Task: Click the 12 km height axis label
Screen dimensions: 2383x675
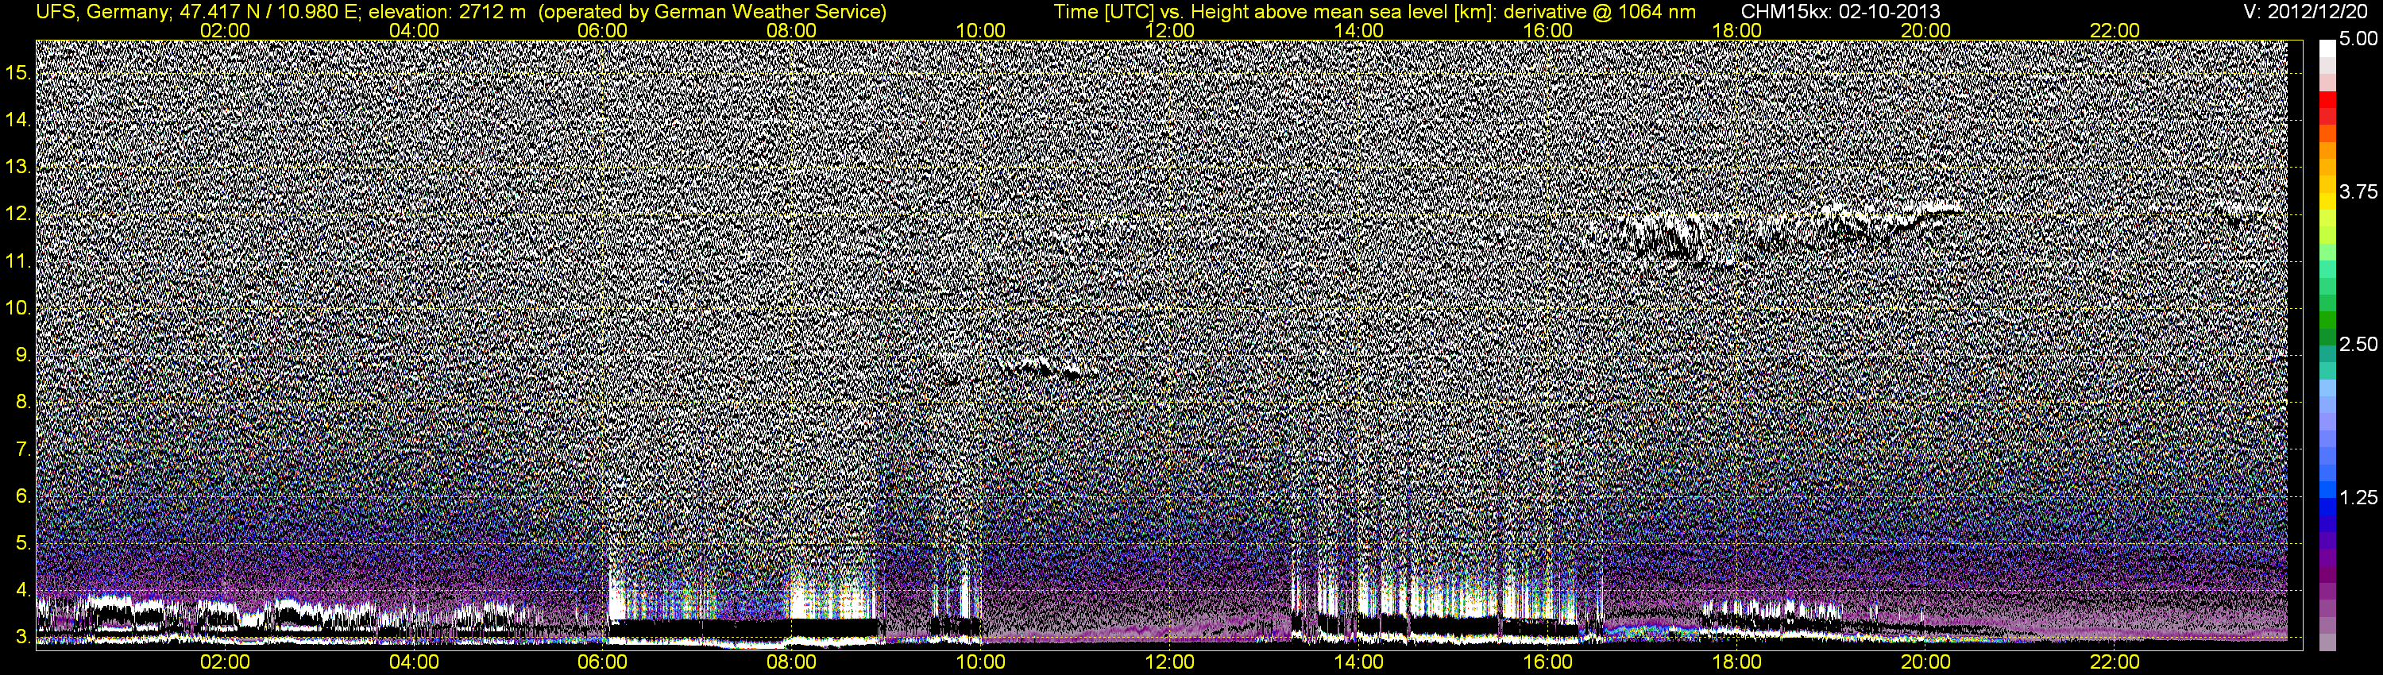Action: 18,214
